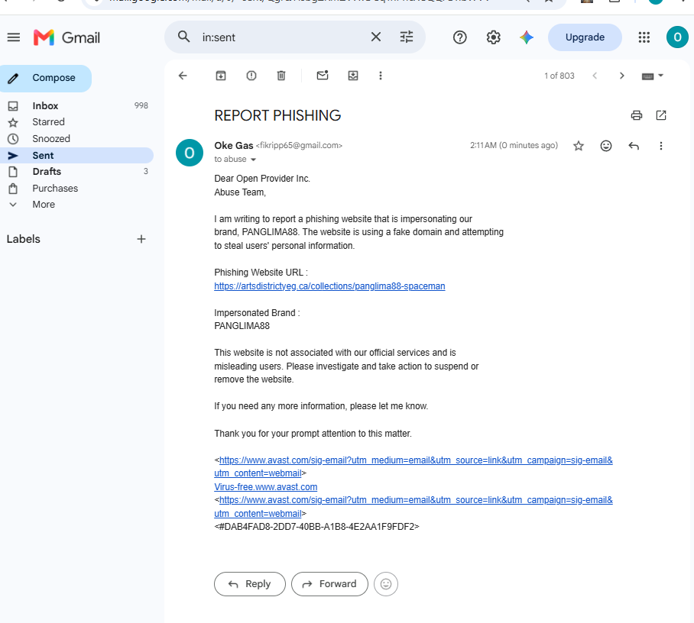Open the message more options menu
Viewport: 694px width, 623px height.
(661, 146)
